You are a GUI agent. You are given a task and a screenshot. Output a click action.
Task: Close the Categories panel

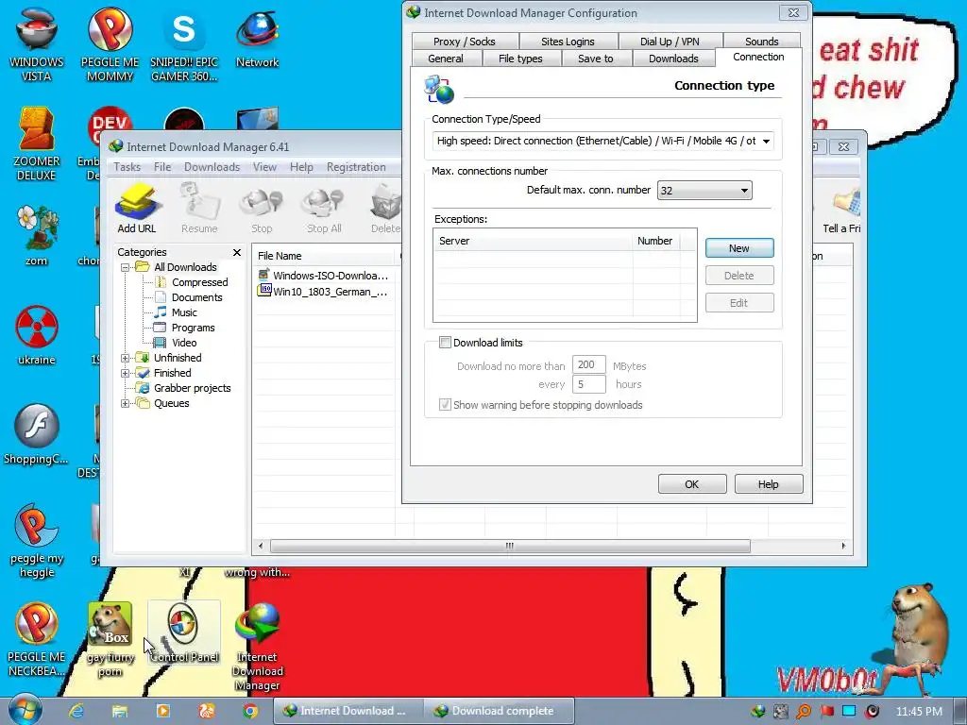pos(237,252)
